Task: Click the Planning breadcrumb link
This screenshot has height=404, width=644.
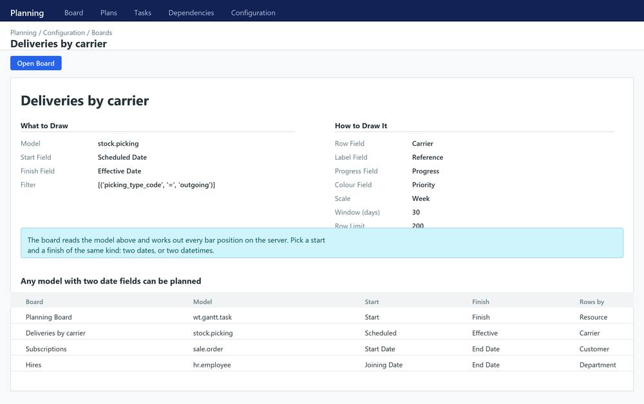Action: (23, 32)
